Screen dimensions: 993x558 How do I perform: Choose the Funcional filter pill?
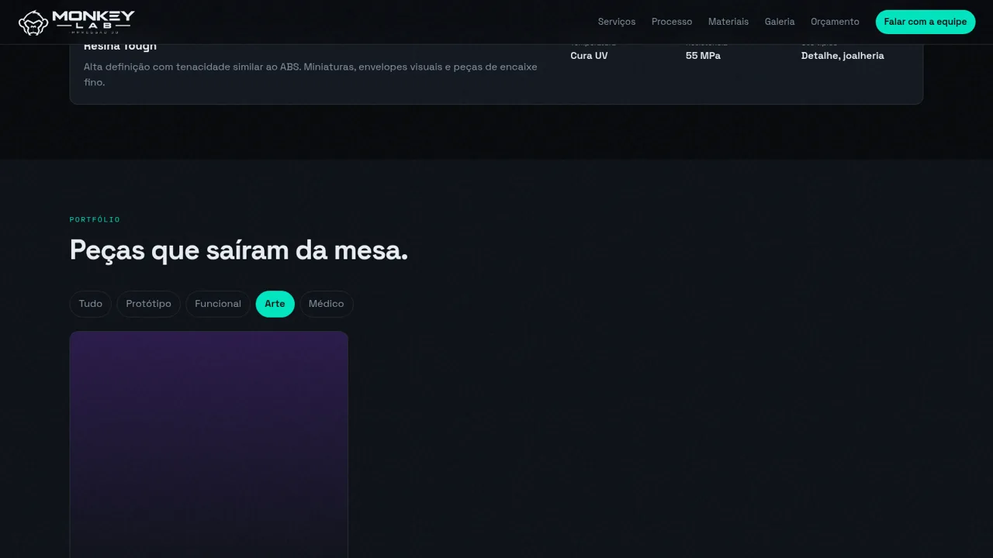click(218, 304)
